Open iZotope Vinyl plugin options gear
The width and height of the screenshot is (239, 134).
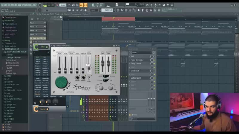(x=54, y=46)
